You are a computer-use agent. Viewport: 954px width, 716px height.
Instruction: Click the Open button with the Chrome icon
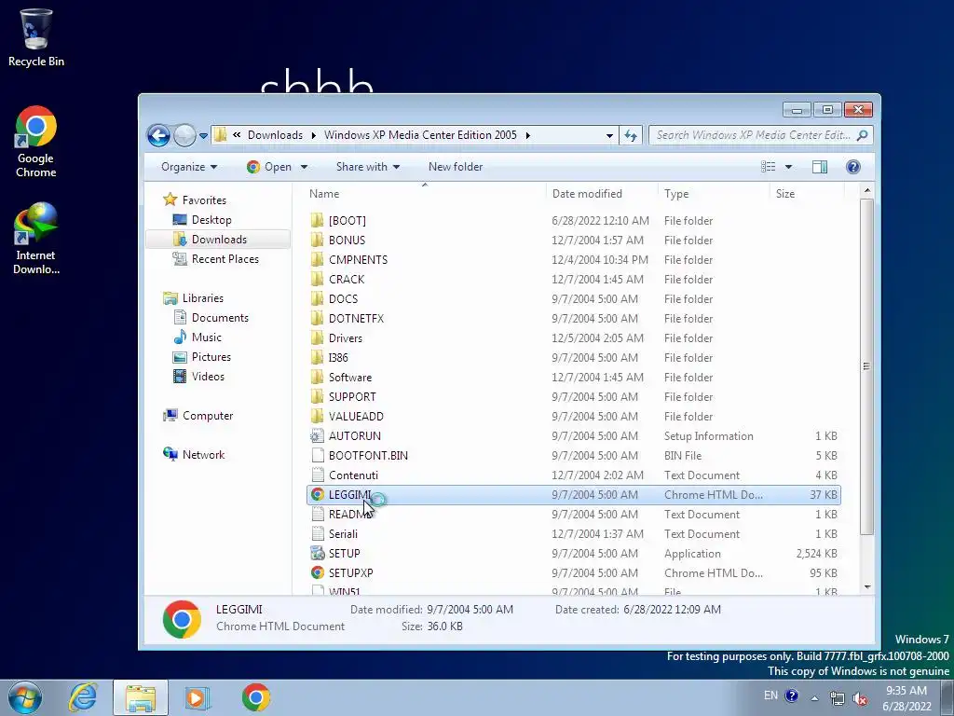pyautogui.click(x=269, y=167)
